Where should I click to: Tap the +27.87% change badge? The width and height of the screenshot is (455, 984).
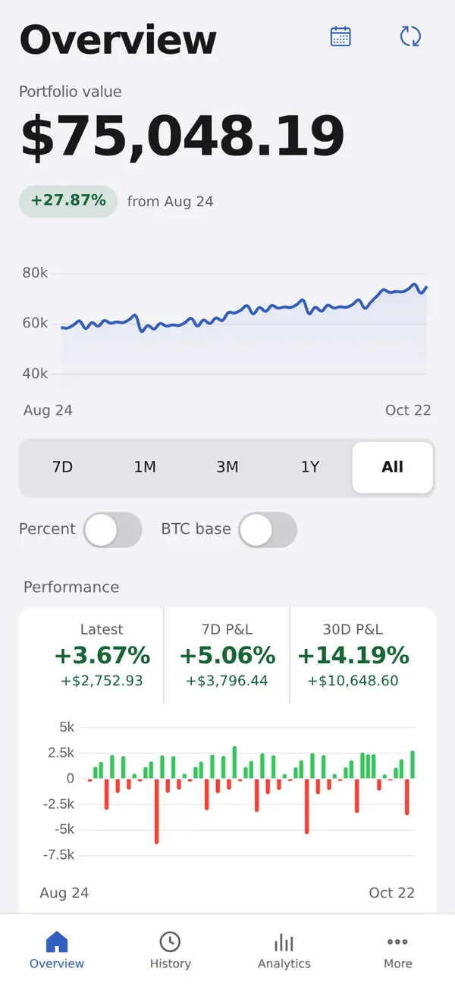[x=68, y=201]
